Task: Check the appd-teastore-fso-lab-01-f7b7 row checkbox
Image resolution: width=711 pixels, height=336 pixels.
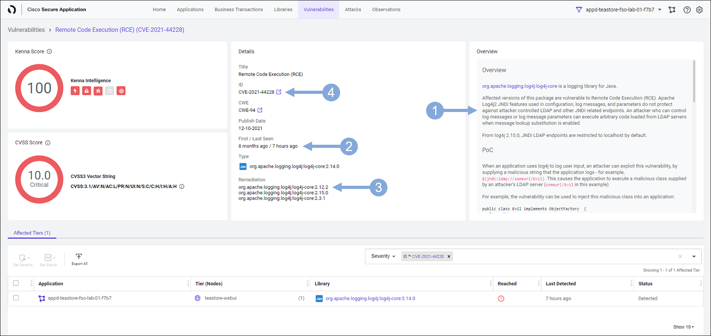Action: click(x=16, y=298)
